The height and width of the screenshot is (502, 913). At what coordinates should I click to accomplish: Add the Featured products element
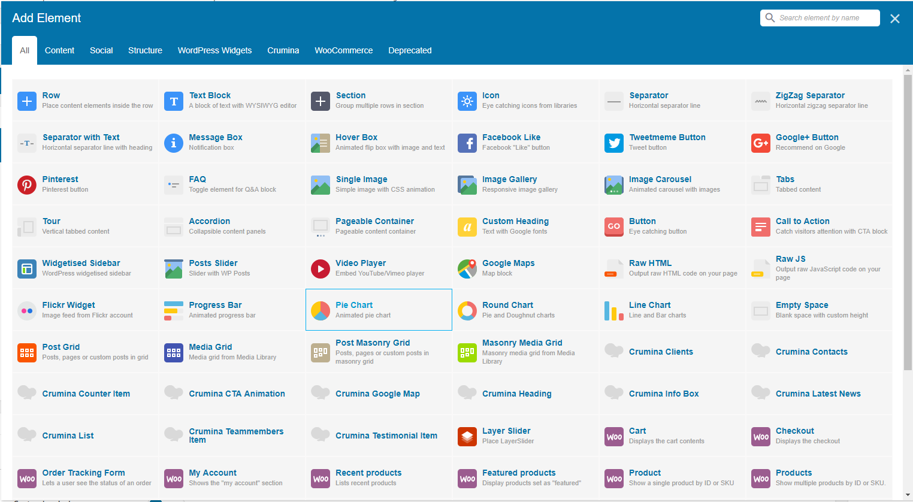[525, 477]
